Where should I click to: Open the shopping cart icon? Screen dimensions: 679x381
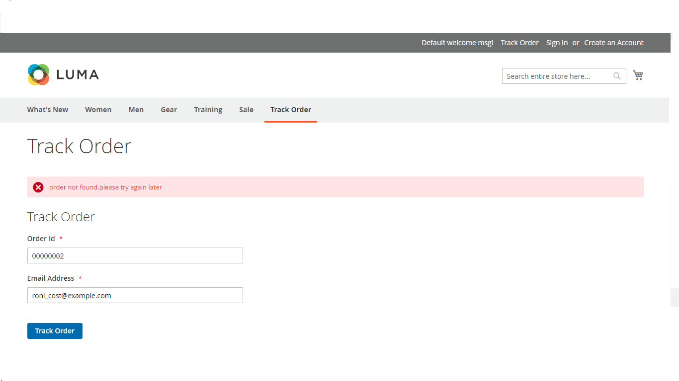pyautogui.click(x=638, y=75)
